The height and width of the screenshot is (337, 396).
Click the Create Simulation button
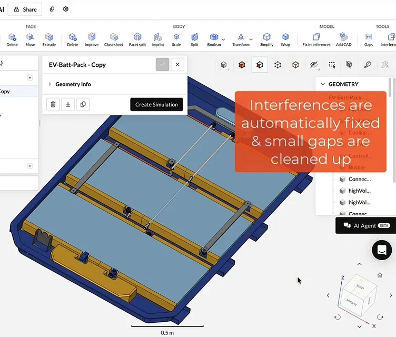[156, 104]
